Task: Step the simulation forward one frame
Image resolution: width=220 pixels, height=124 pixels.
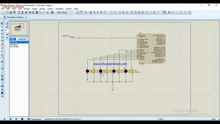Action: click(x=11, y=119)
